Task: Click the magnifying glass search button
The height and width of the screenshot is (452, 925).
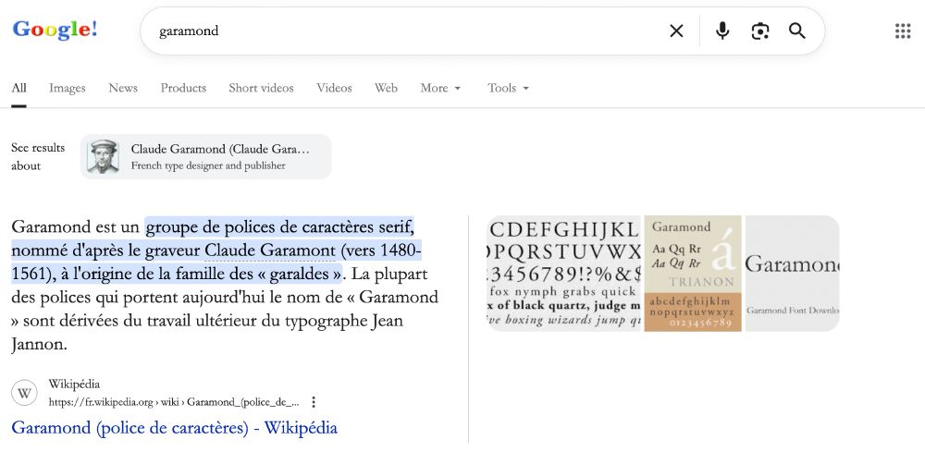Action: 797,31
